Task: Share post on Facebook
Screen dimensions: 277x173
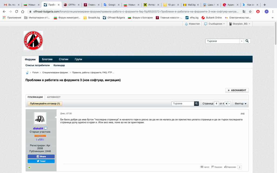Action: (41, 157)
